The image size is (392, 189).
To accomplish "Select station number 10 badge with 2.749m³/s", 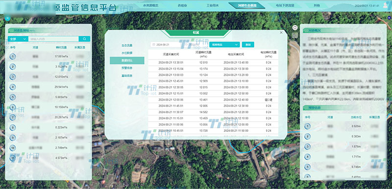I will (13, 148).
